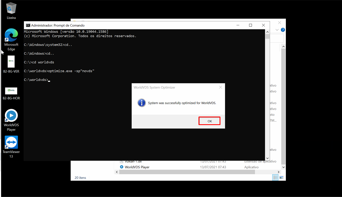Click Explorer horizontal scrollbar thumb
The width and height of the screenshot is (342, 197).
pyautogui.click(x=187, y=172)
